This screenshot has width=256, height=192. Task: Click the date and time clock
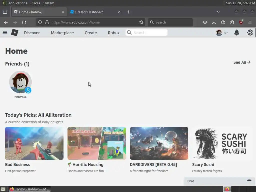[x=240, y=3]
